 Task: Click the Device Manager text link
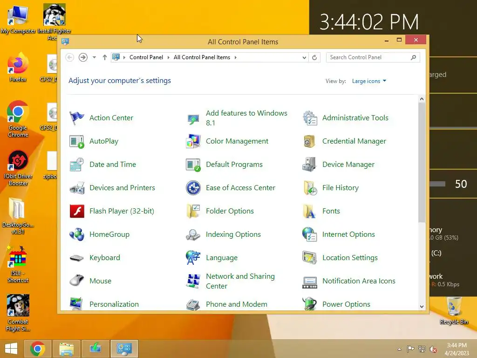point(348,165)
